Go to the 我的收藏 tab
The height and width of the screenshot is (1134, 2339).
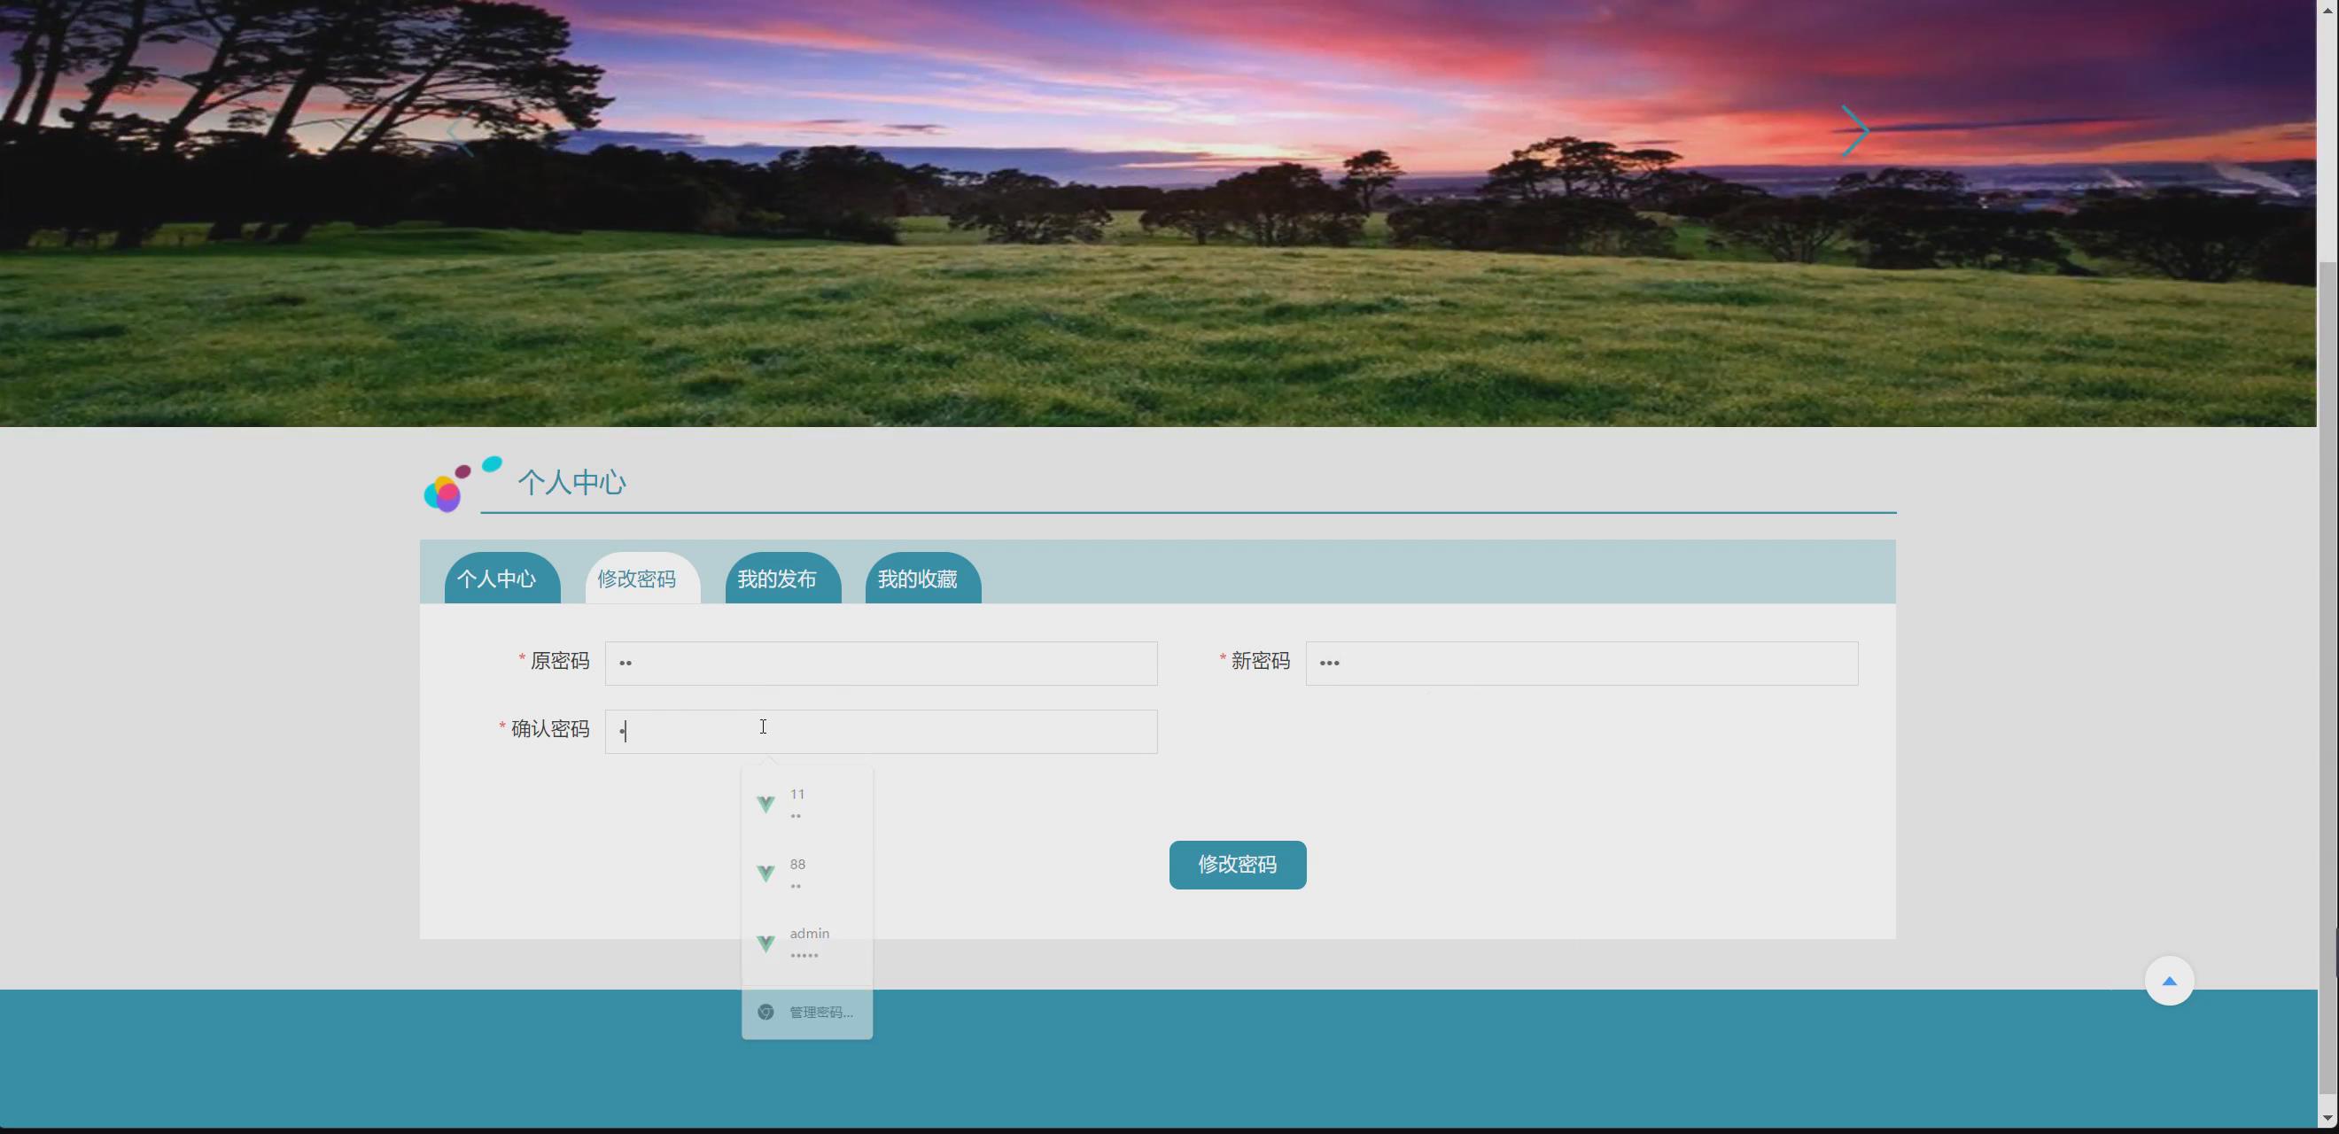coord(918,579)
